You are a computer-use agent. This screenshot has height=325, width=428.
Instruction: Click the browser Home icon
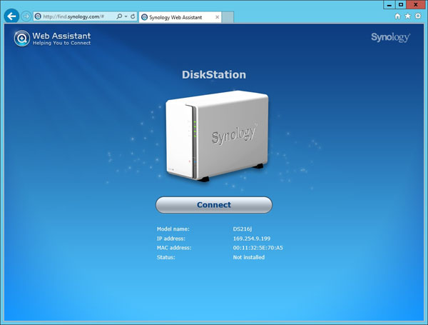tap(398, 16)
